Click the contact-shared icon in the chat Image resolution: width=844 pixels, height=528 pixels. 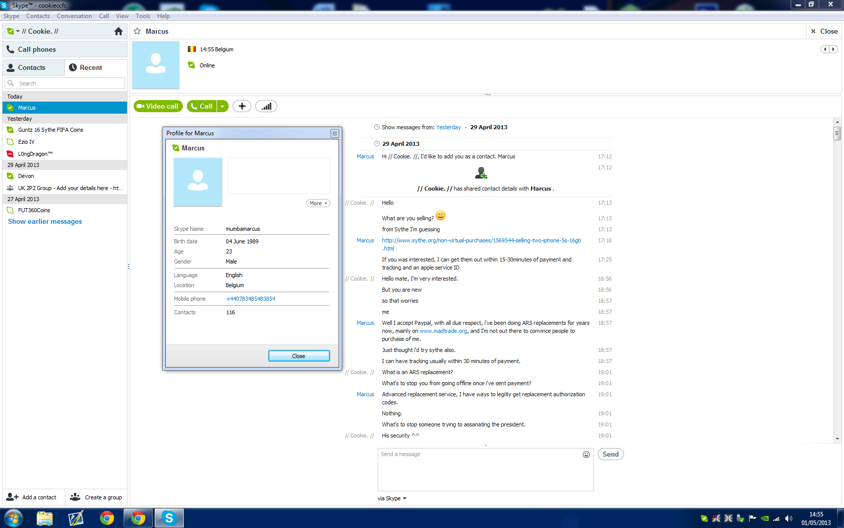[481, 173]
